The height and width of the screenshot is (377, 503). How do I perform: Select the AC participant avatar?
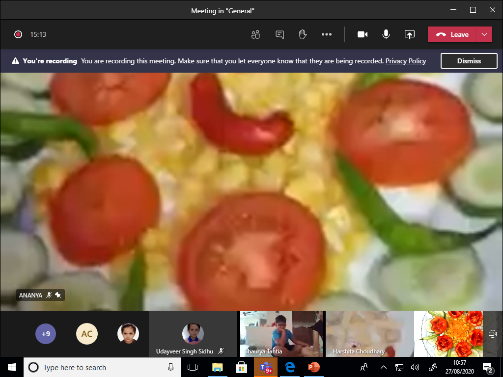[x=86, y=334]
